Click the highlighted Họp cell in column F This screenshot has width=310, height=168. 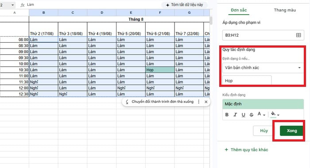pos(160,70)
